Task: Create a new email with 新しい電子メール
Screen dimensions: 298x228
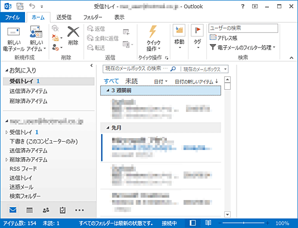Action: 14,39
